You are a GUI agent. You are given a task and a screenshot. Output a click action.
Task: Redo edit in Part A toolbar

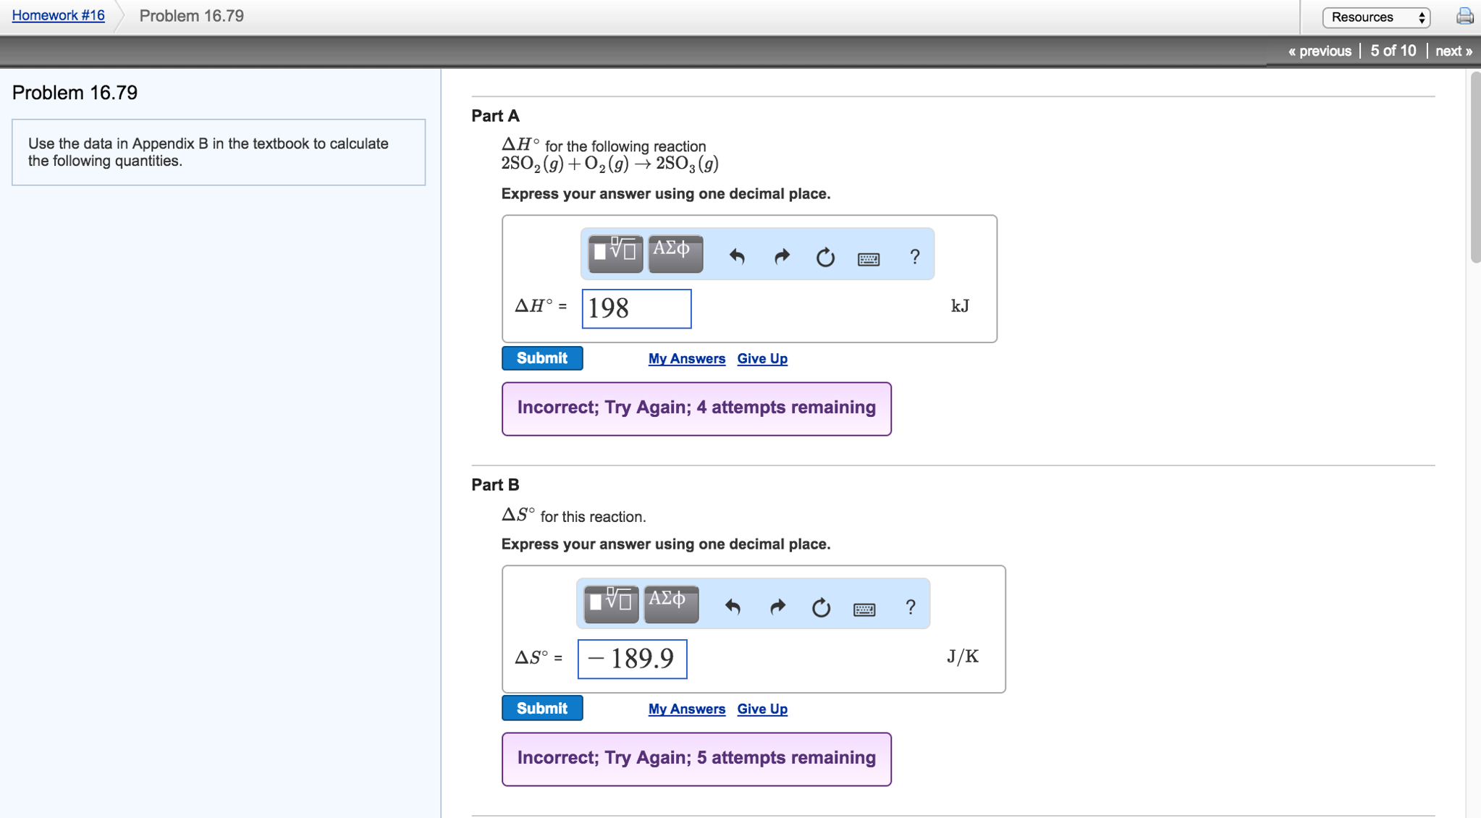coord(782,256)
